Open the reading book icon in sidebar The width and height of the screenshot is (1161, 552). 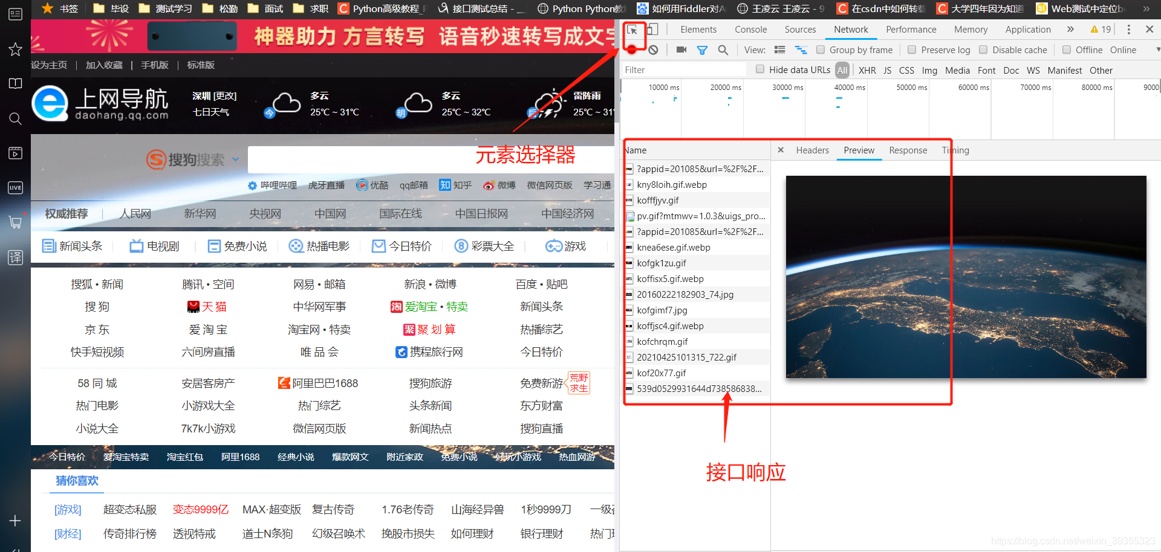[15, 83]
